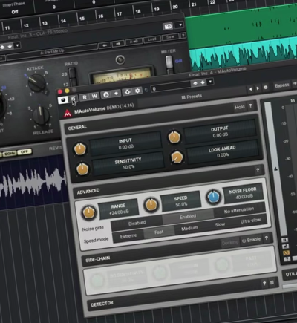Select Medium speed mode
The width and height of the screenshot is (297, 323).
[x=189, y=228]
